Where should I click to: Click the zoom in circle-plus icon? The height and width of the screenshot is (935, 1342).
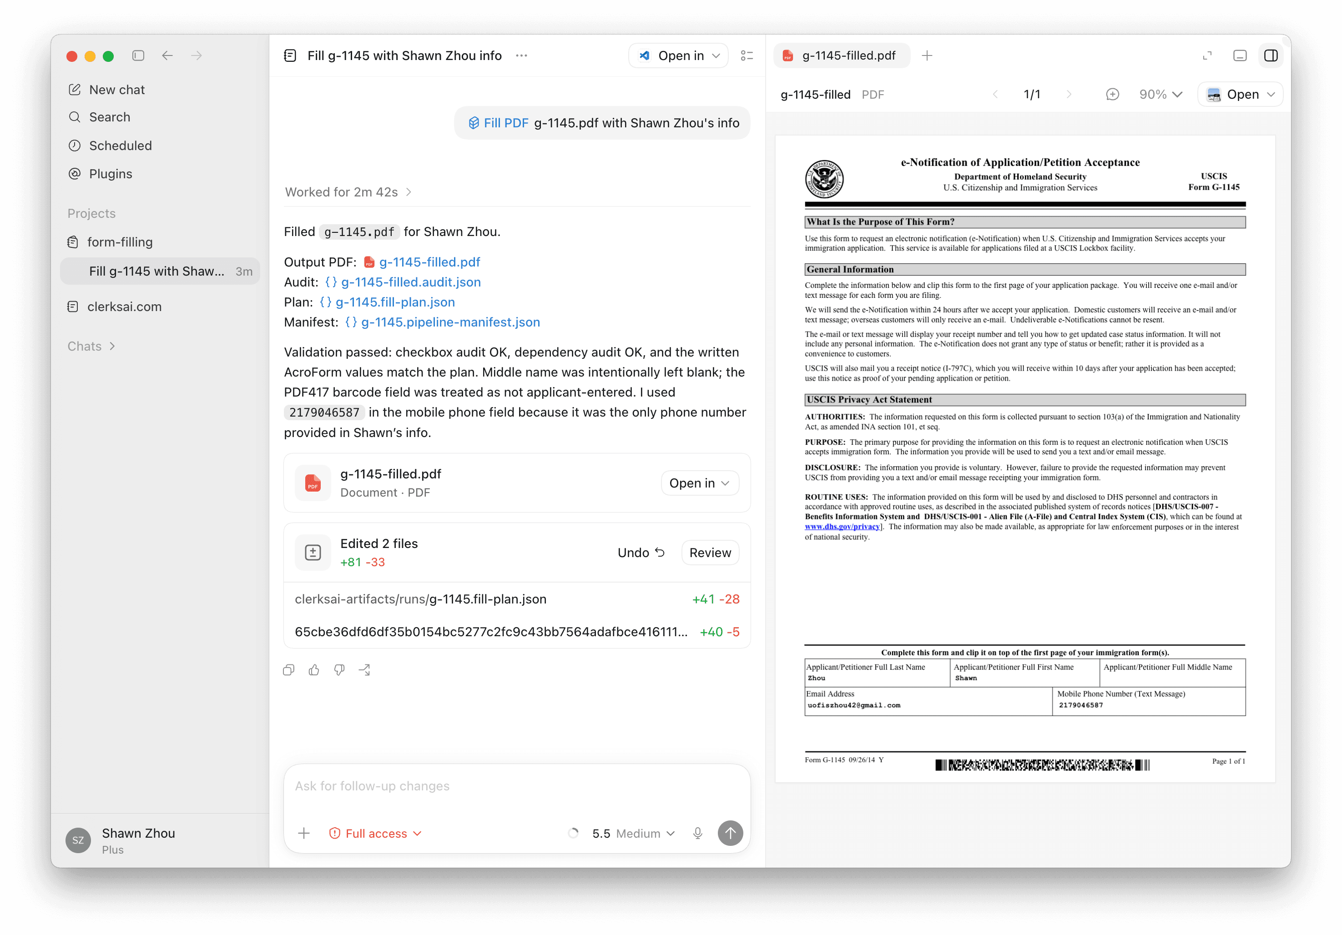(x=1112, y=94)
